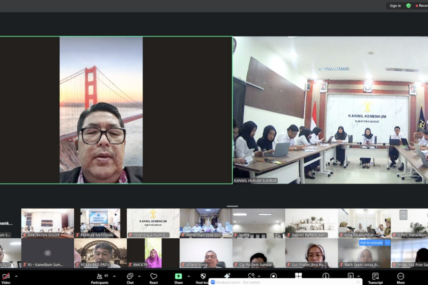Image resolution: width=428 pixels, height=285 pixels.
Task: Open the Chat panel
Action: click(130, 277)
